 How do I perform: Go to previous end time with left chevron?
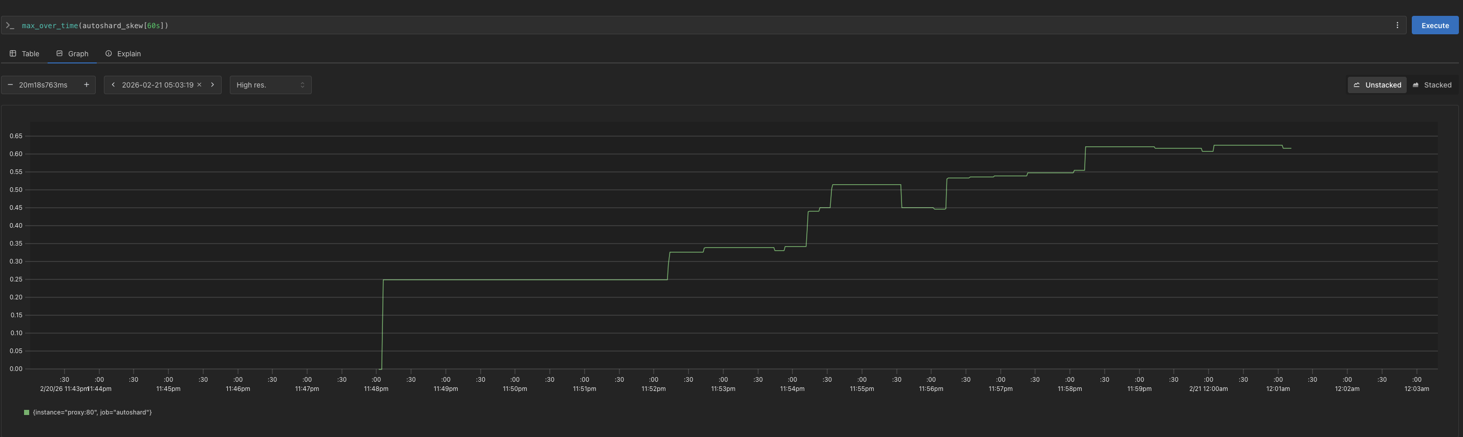[113, 85]
